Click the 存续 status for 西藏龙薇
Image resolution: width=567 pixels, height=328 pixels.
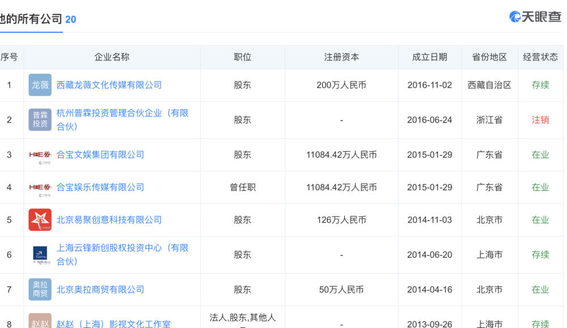540,85
